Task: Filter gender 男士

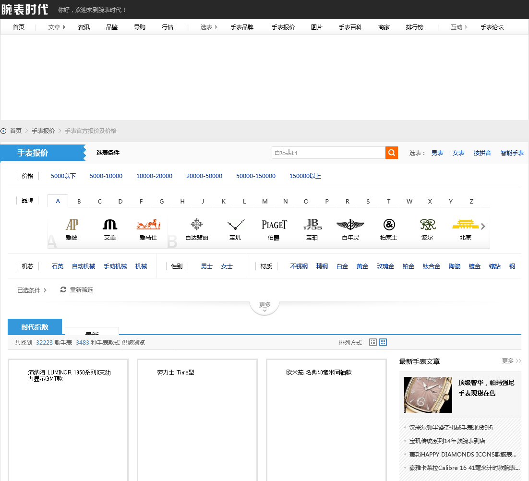Action: pyautogui.click(x=206, y=266)
